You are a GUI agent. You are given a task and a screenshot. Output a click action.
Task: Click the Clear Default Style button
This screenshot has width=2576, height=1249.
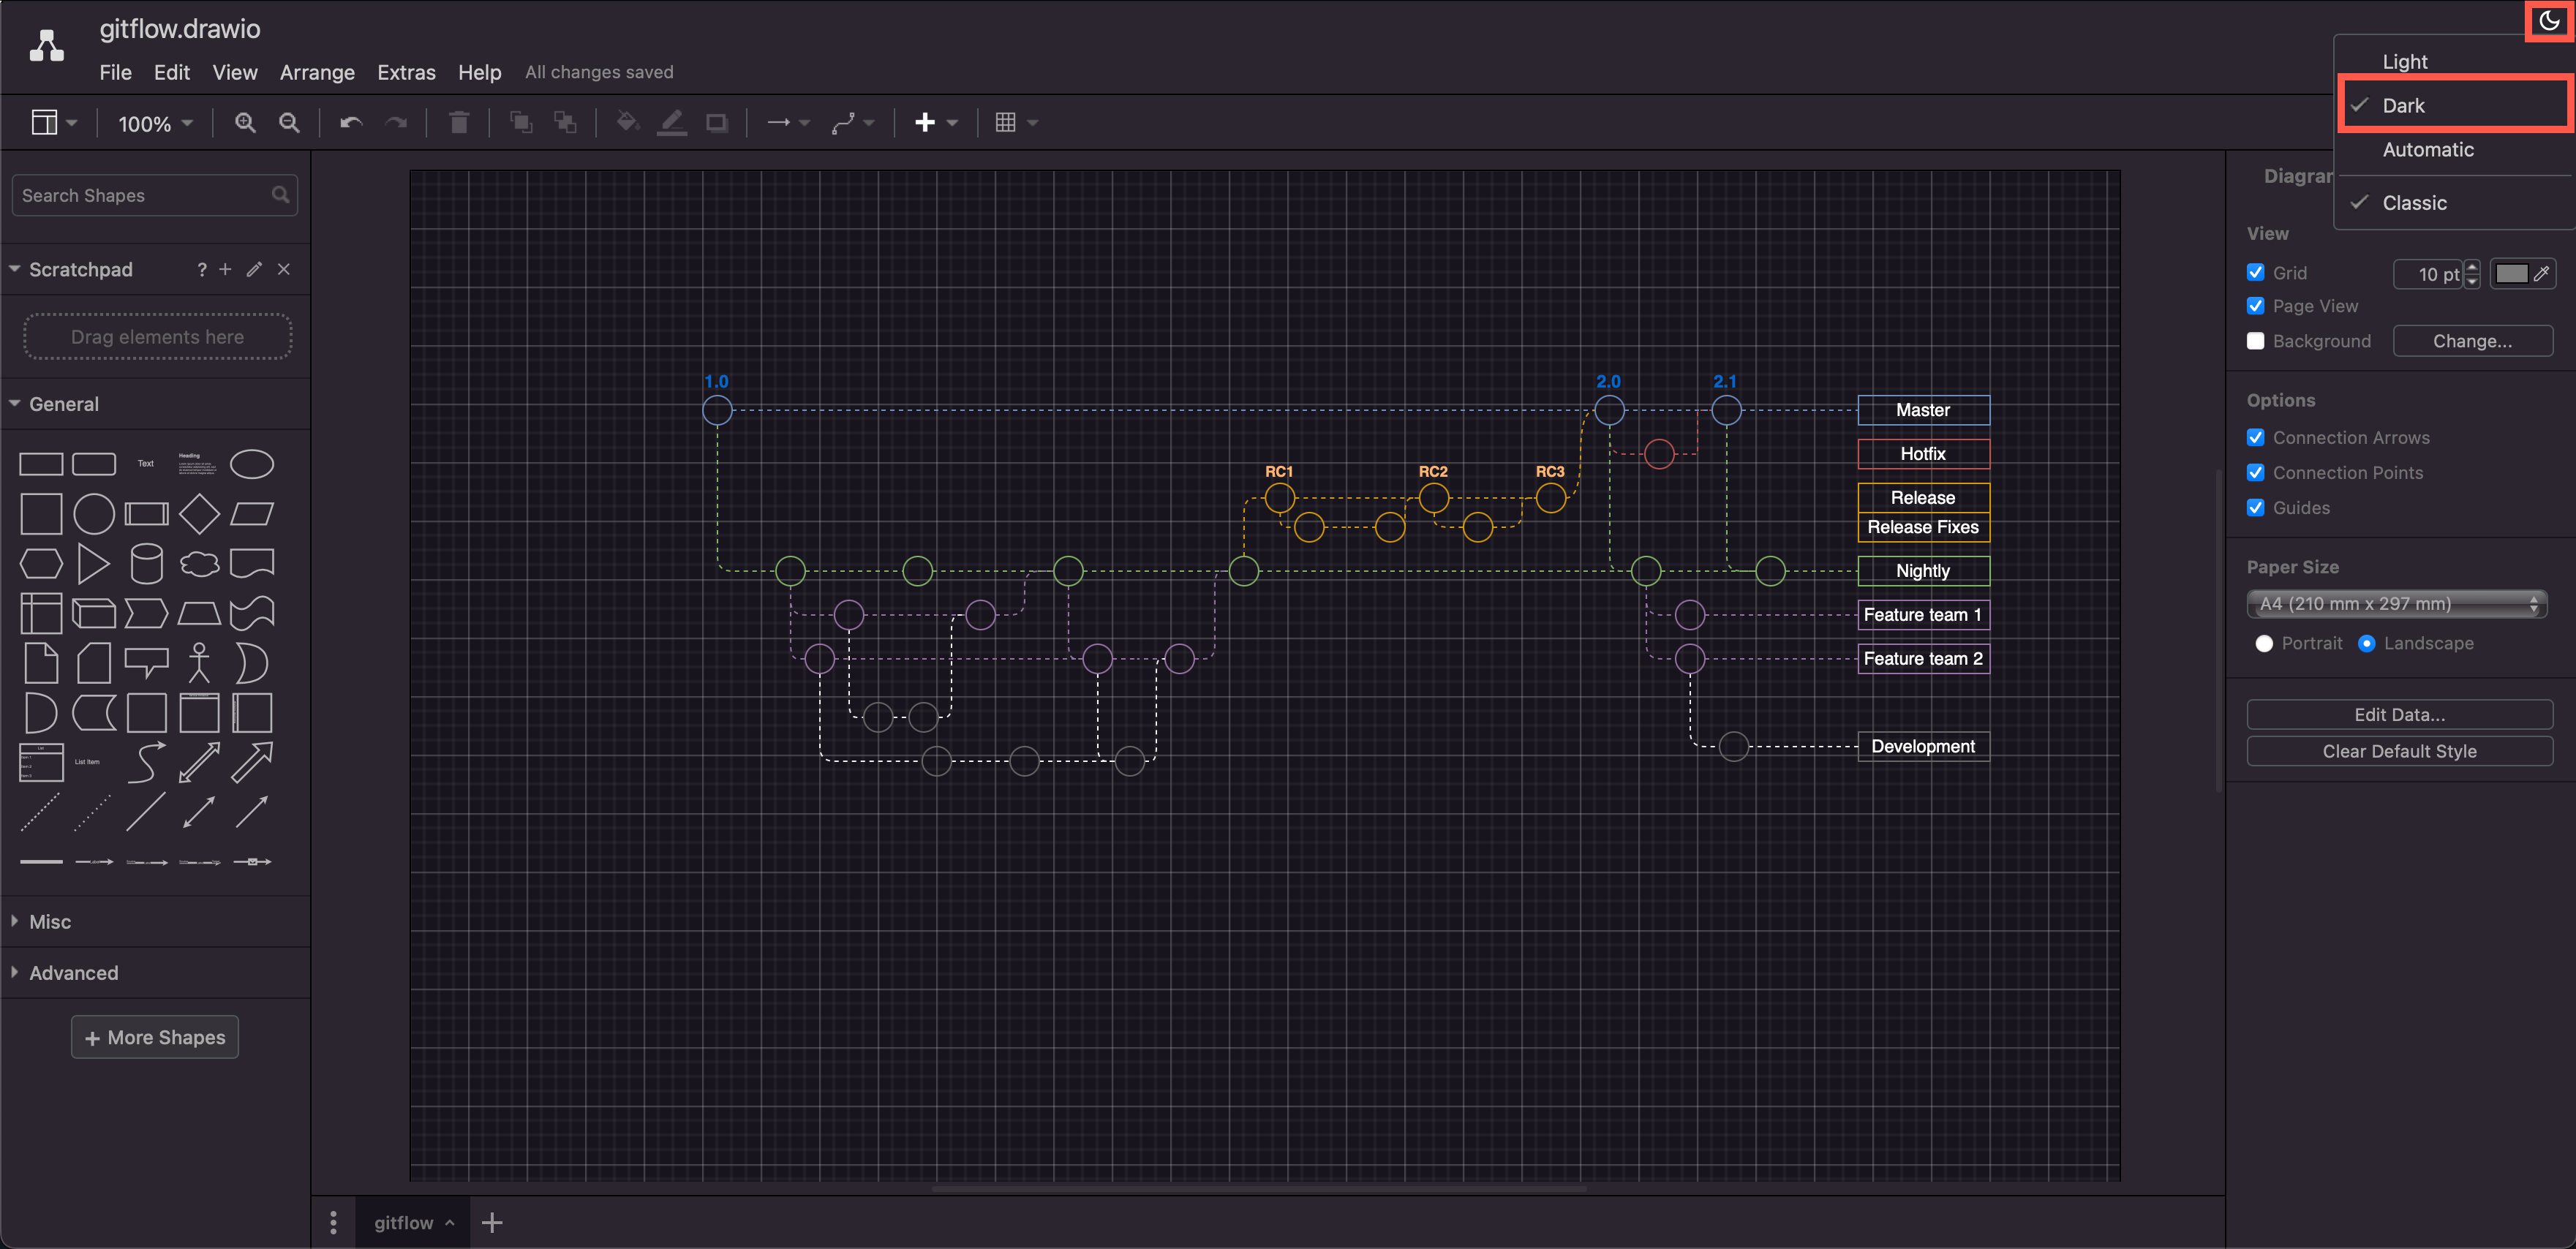tap(2402, 751)
